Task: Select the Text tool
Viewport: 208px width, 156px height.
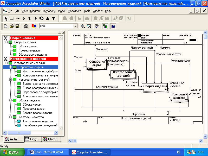Action: [30, 18]
